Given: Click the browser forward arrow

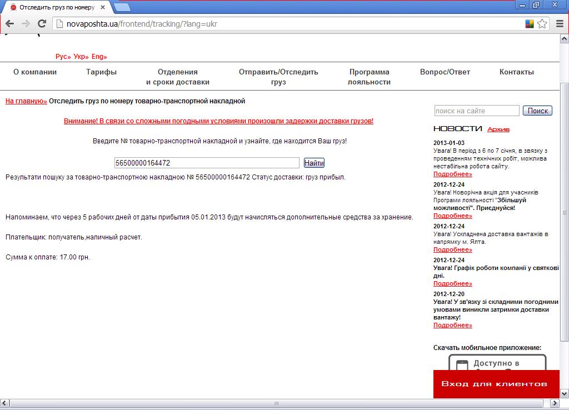Looking at the screenshot, I should (x=26, y=24).
